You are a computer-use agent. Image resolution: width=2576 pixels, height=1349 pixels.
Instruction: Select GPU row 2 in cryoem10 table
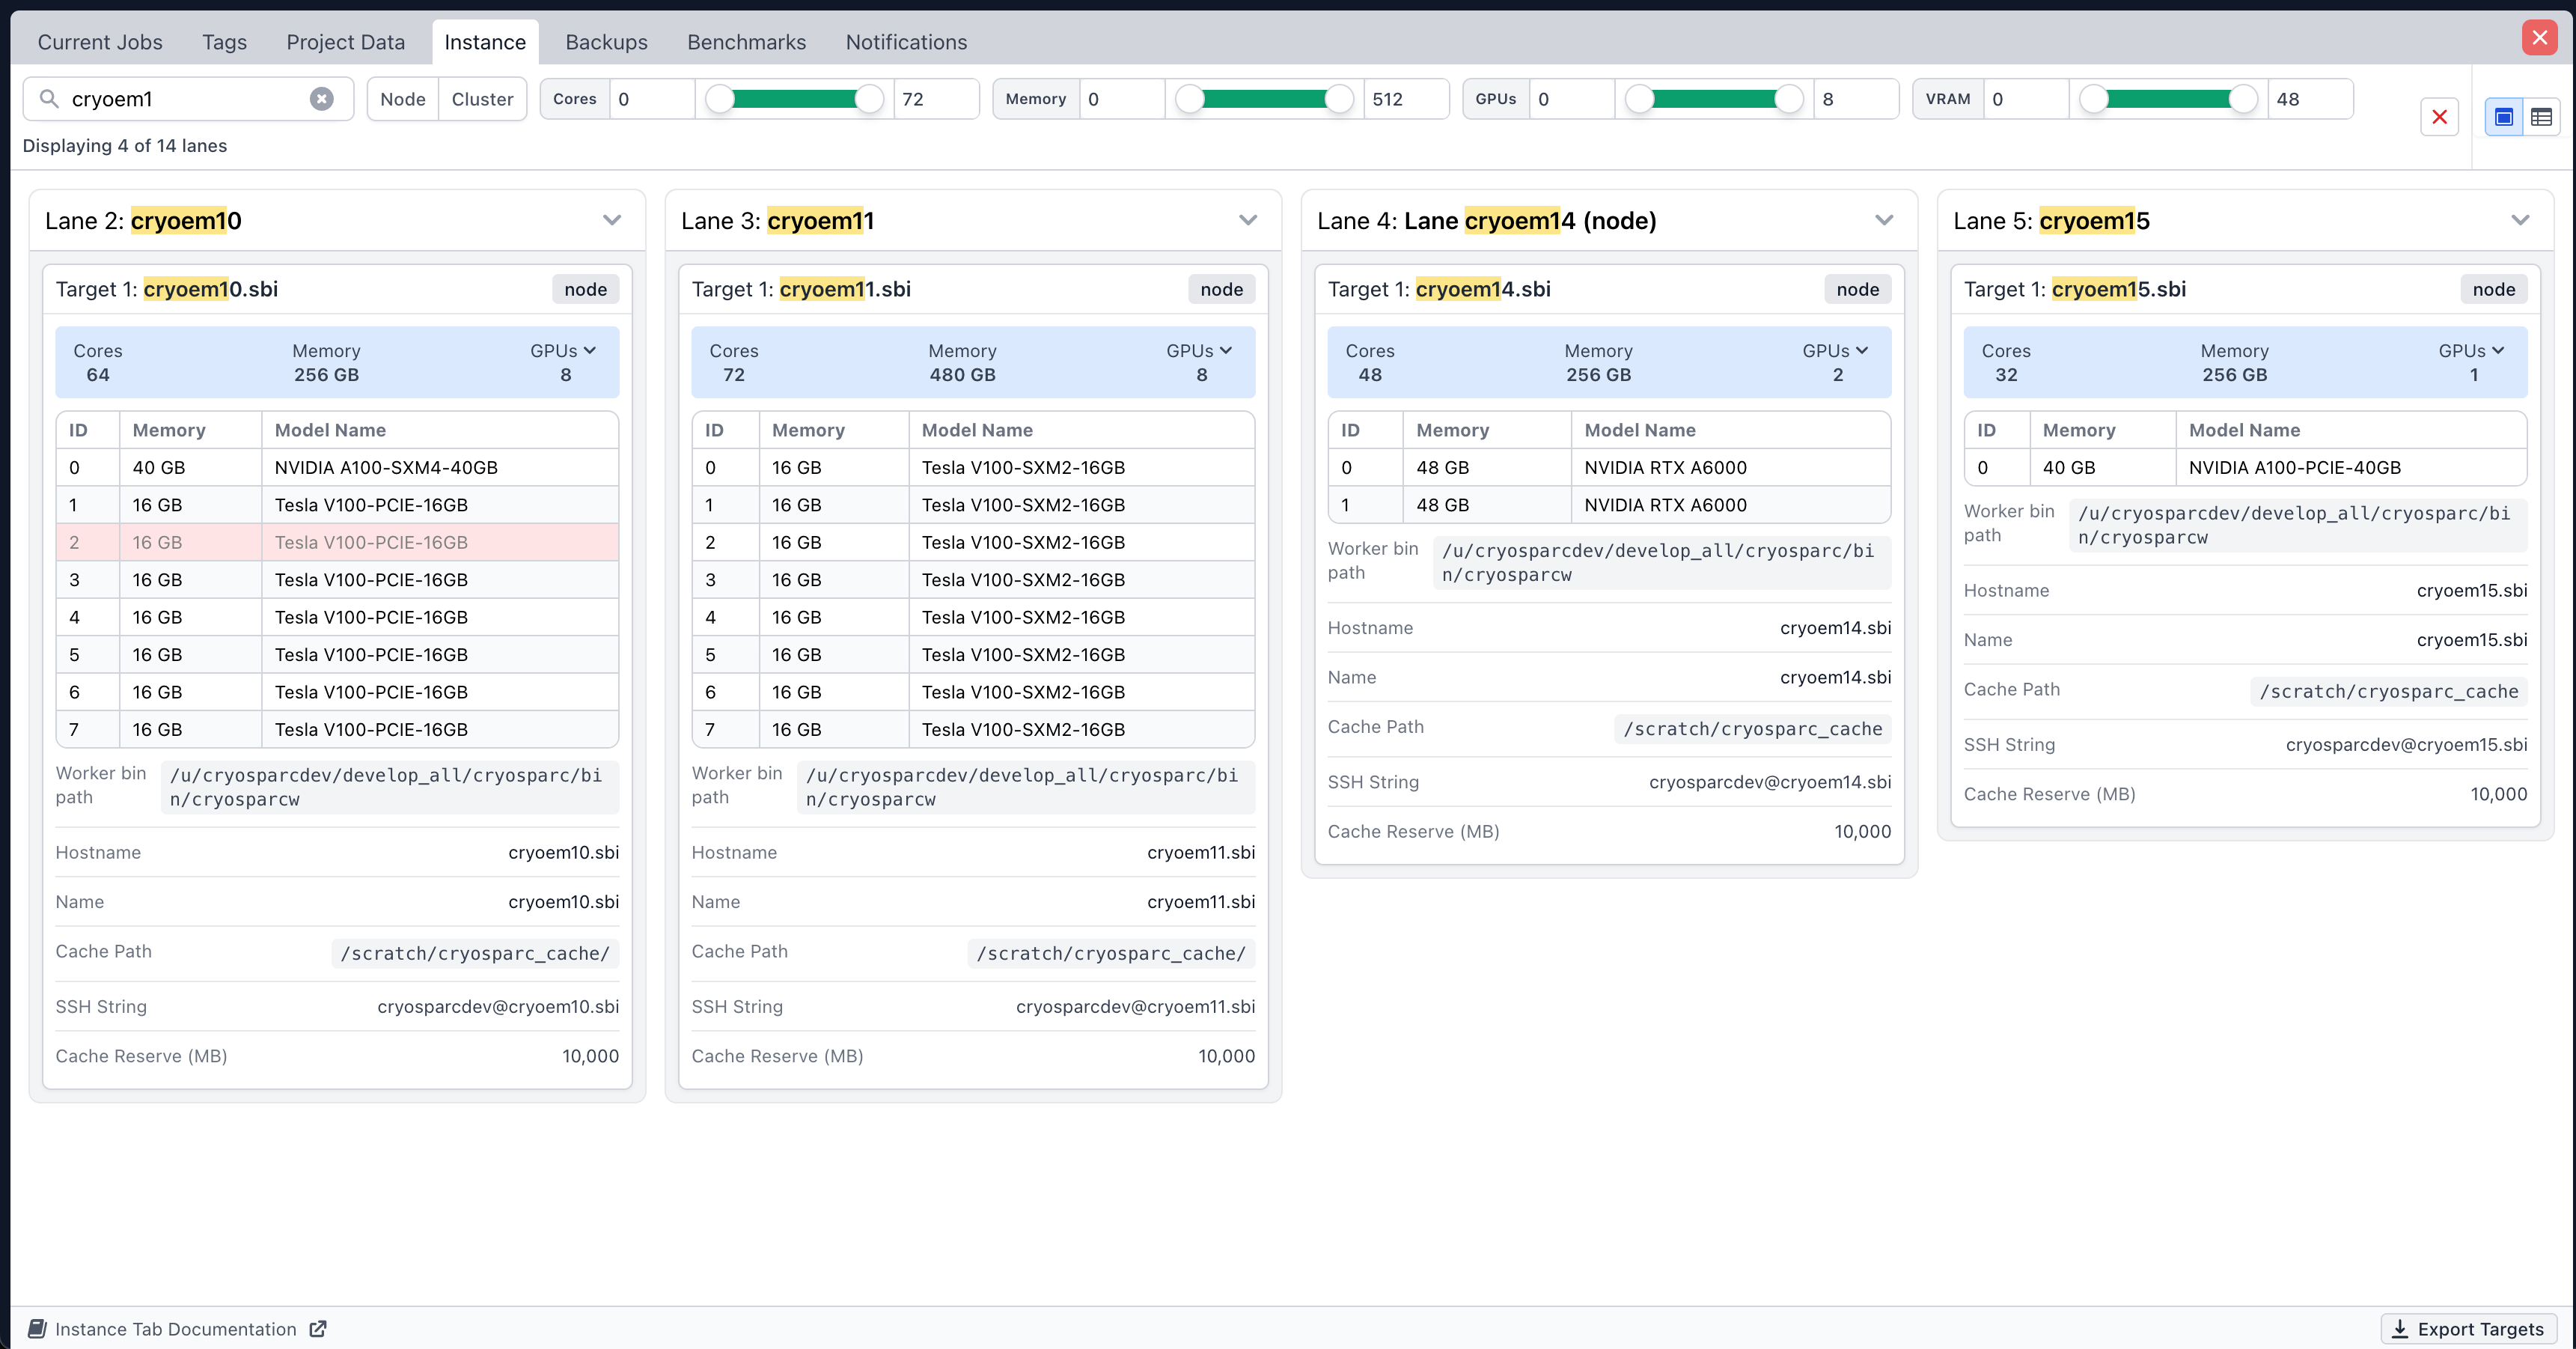coord(337,543)
